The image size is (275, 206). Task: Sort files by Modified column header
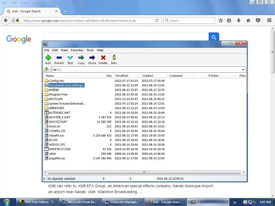pyautogui.click(x=126, y=76)
